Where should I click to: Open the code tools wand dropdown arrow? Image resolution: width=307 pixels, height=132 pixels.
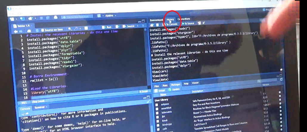point(80,29)
